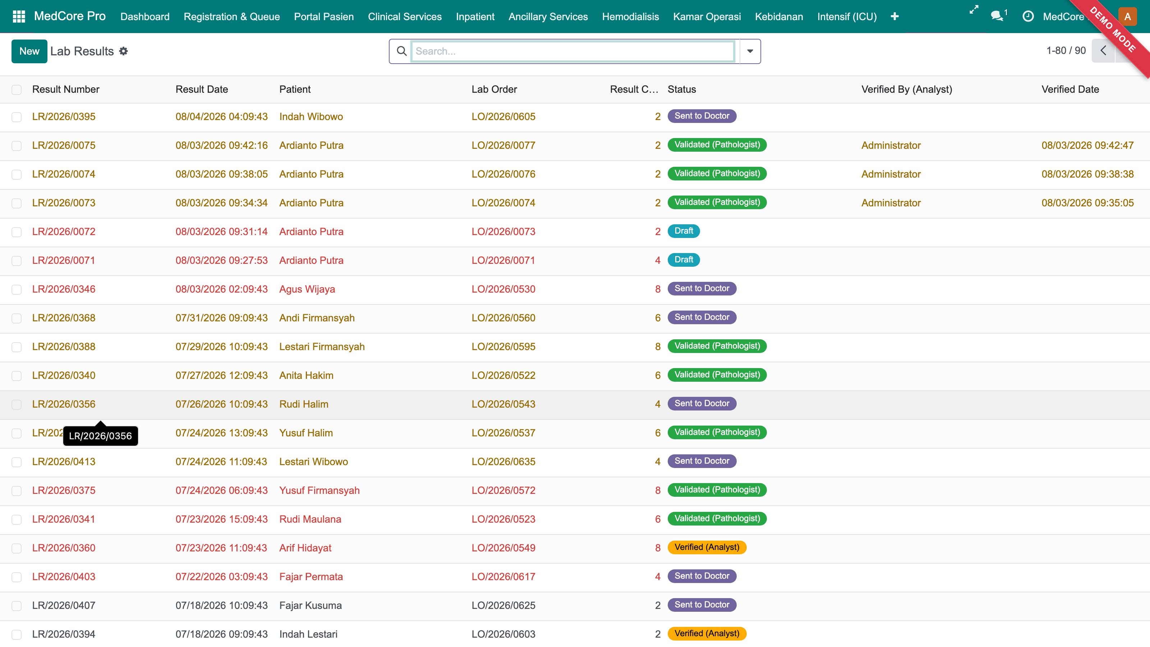Click the search magnifier icon
The image size is (1150, 647).
coord(401,51)
